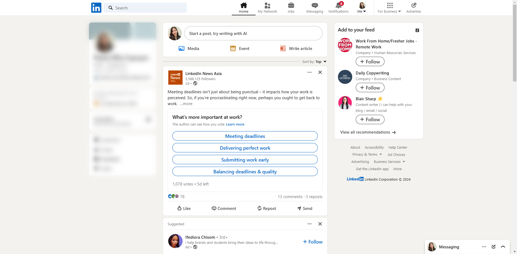
Task: Open the Home tab
Action: click(x=244, y=8)
